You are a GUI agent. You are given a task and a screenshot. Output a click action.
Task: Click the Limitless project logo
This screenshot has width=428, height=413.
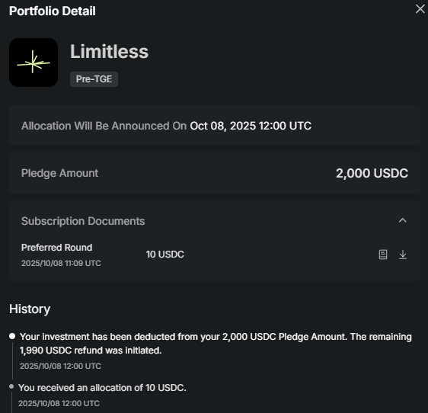[x=34, y=62]
